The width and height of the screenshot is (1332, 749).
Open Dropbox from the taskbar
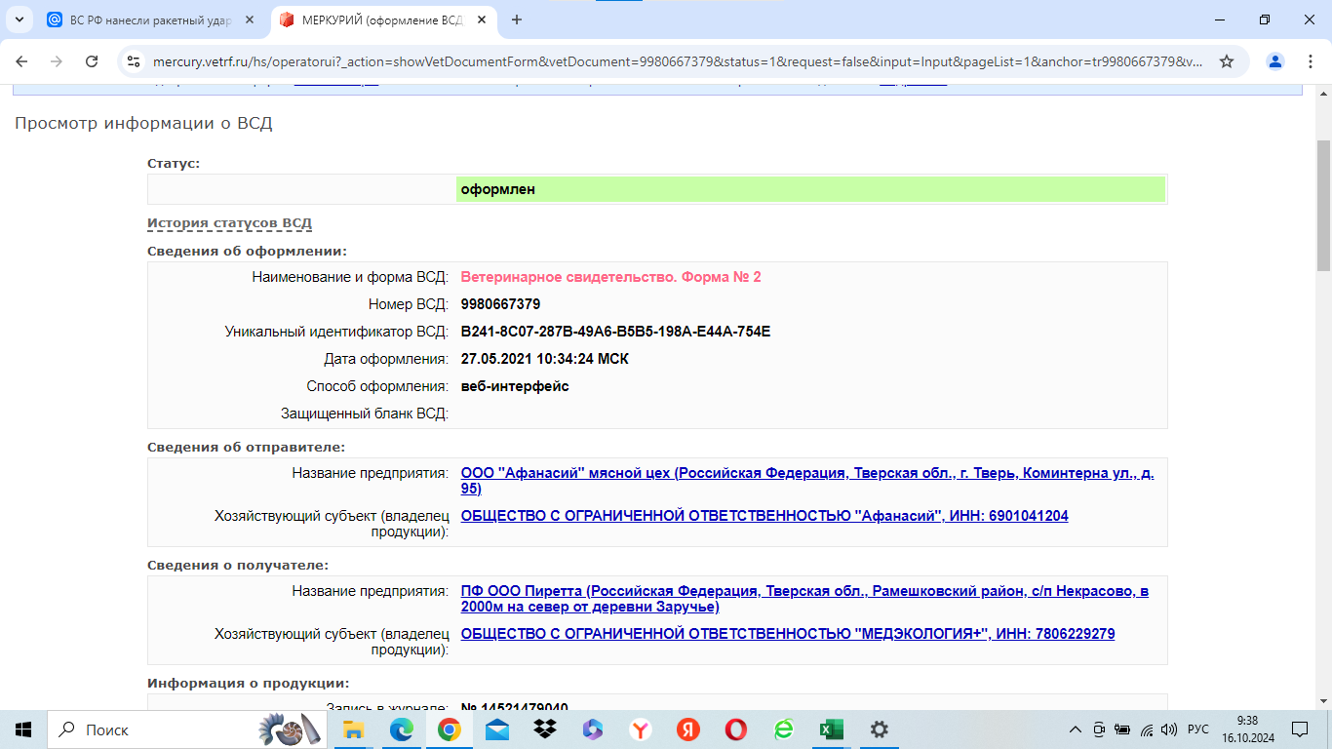click(x=544, y=729)
